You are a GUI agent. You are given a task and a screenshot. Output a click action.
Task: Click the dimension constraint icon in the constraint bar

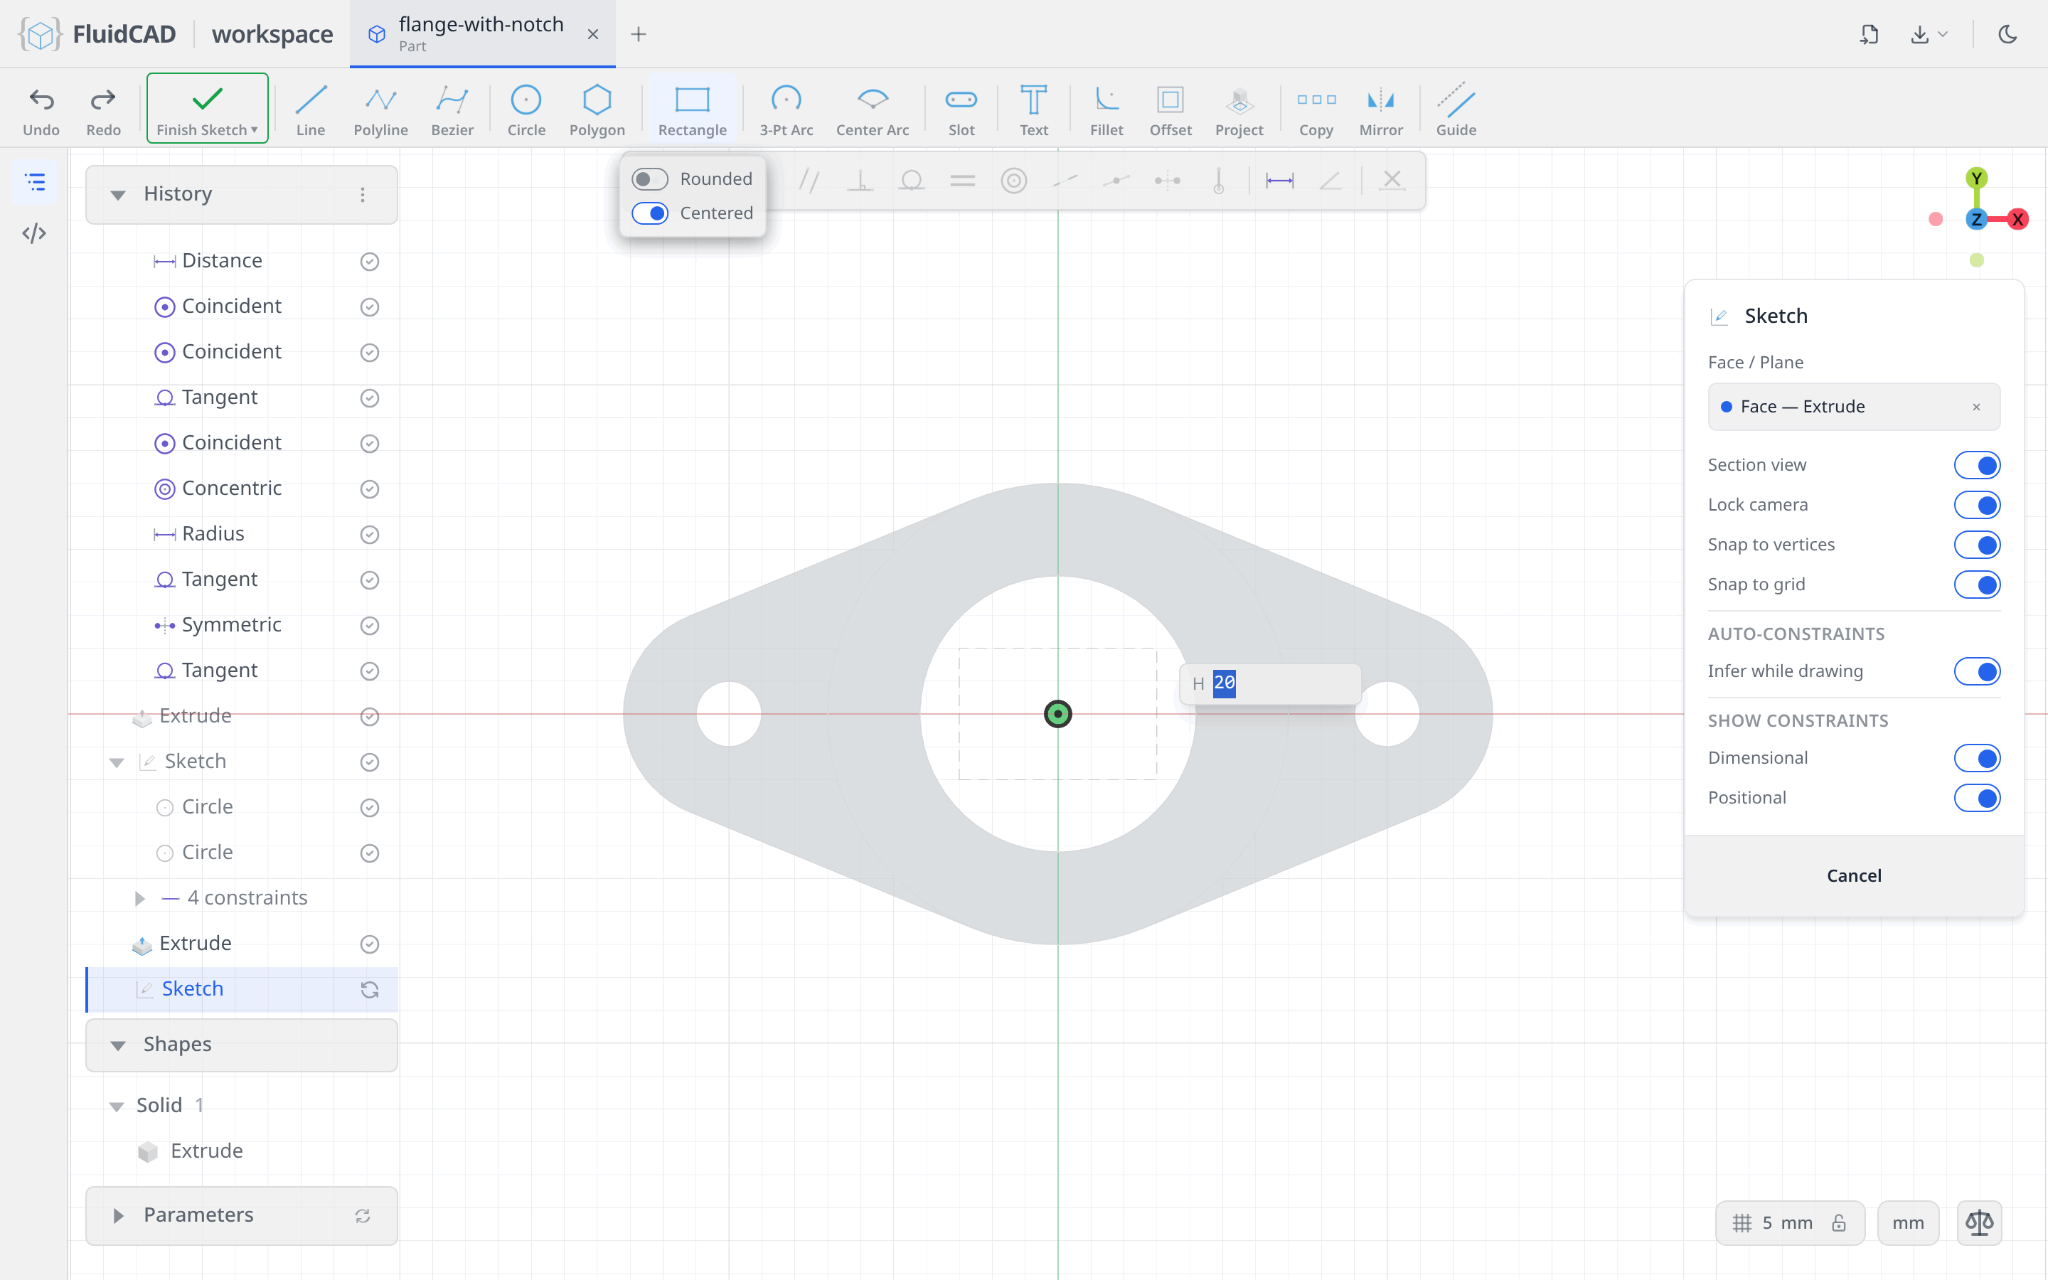coord(1279,181)
